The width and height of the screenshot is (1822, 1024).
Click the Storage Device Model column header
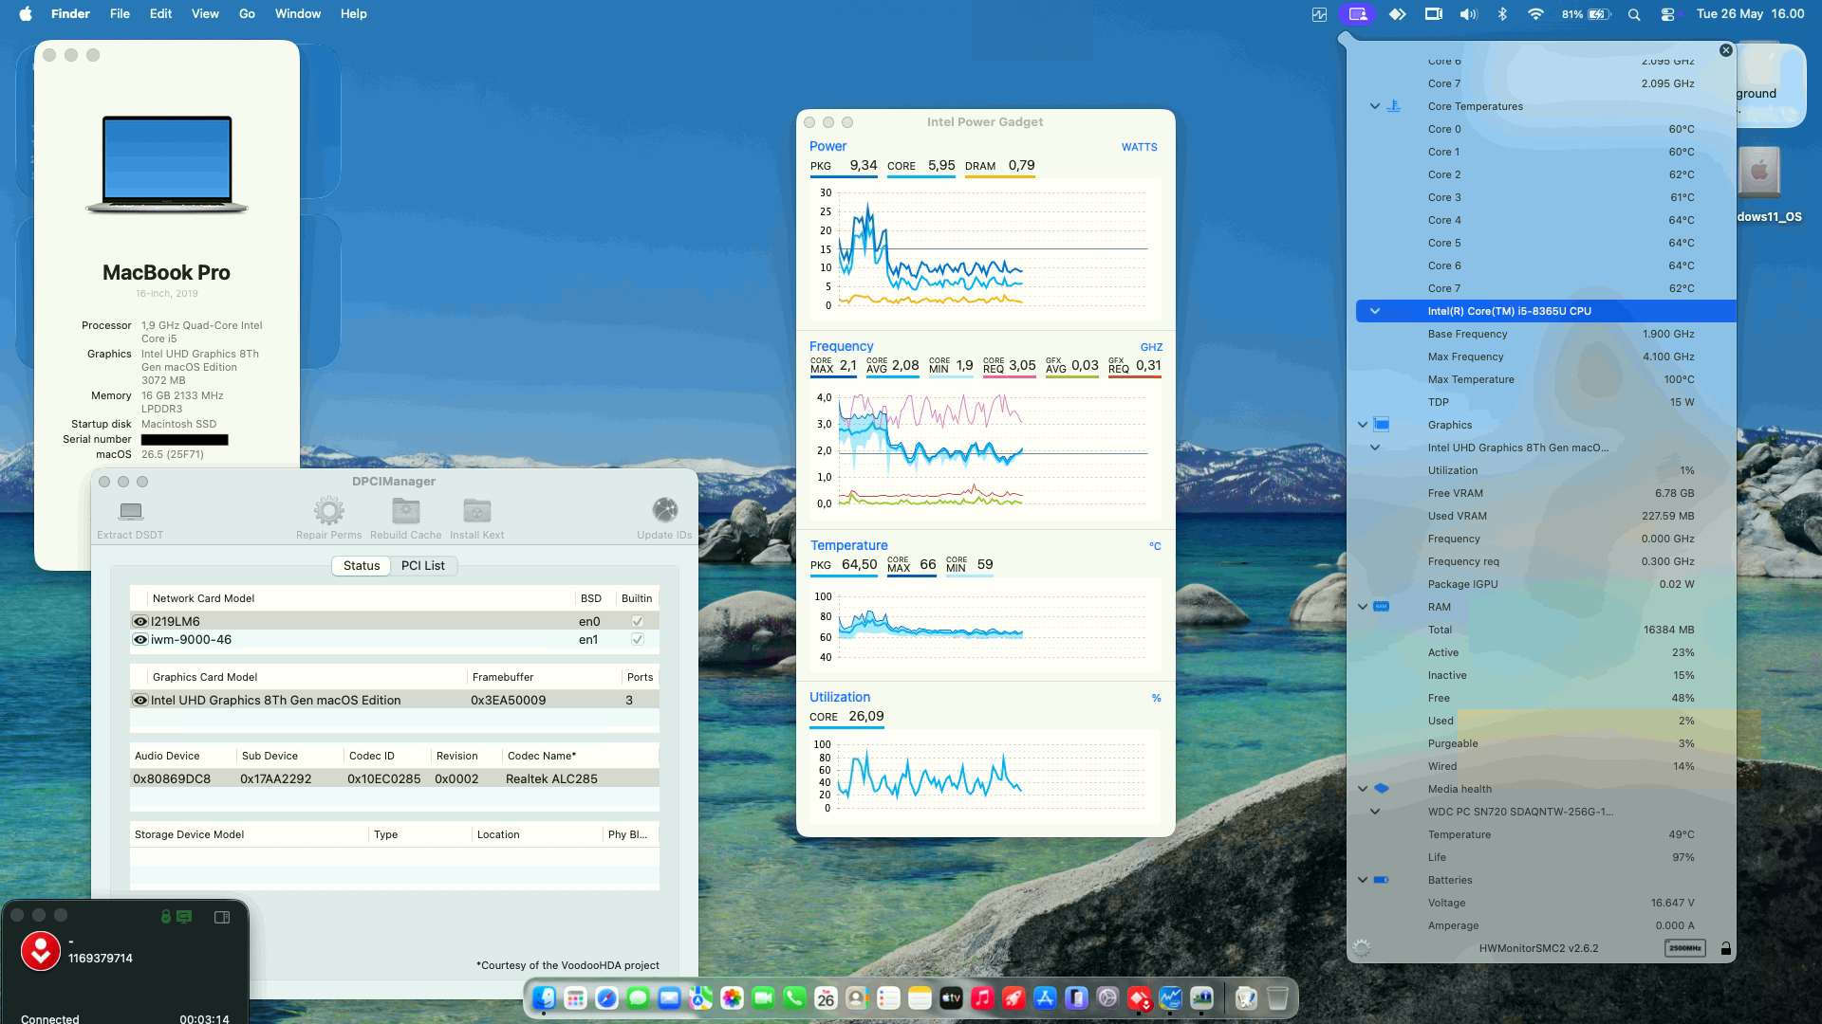[250, 835]
